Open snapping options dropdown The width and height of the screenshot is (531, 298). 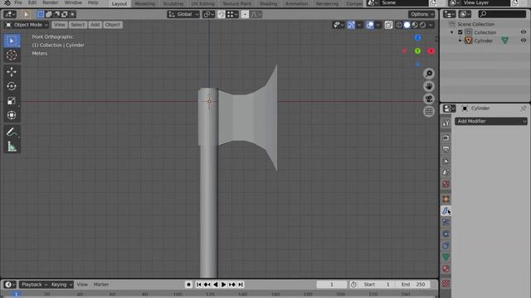(232, 14)
